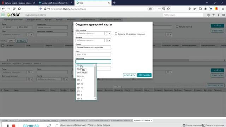Click 'ЭКСПОРТ В CSV' button
This screenshot has height=127, width=226.
click(216, 85)
